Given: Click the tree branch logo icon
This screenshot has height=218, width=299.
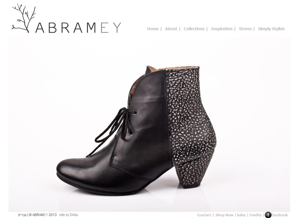Looking at the screenshot, I should tap(23, 18).
